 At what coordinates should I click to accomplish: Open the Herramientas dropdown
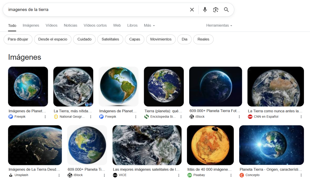219,25
